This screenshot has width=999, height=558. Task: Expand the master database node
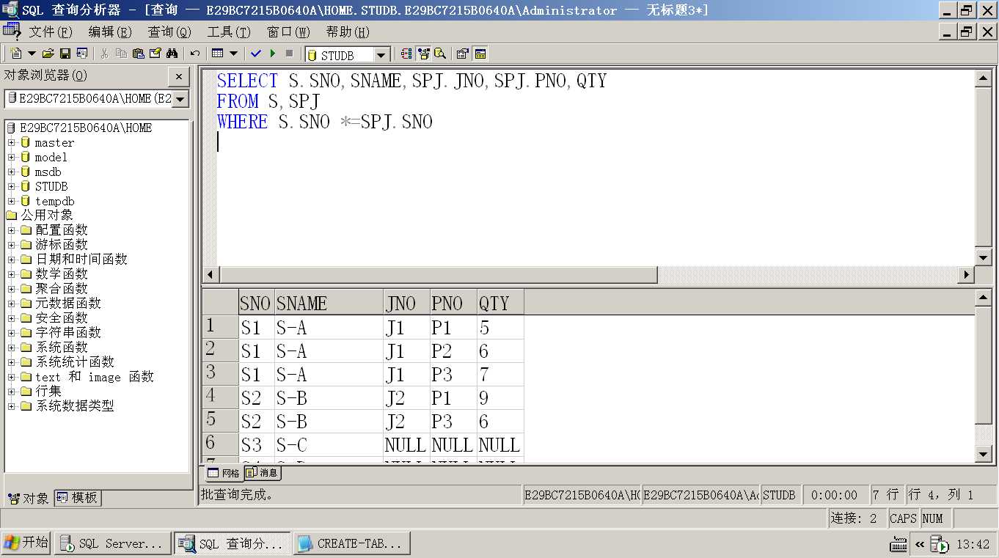pos(11,142)
